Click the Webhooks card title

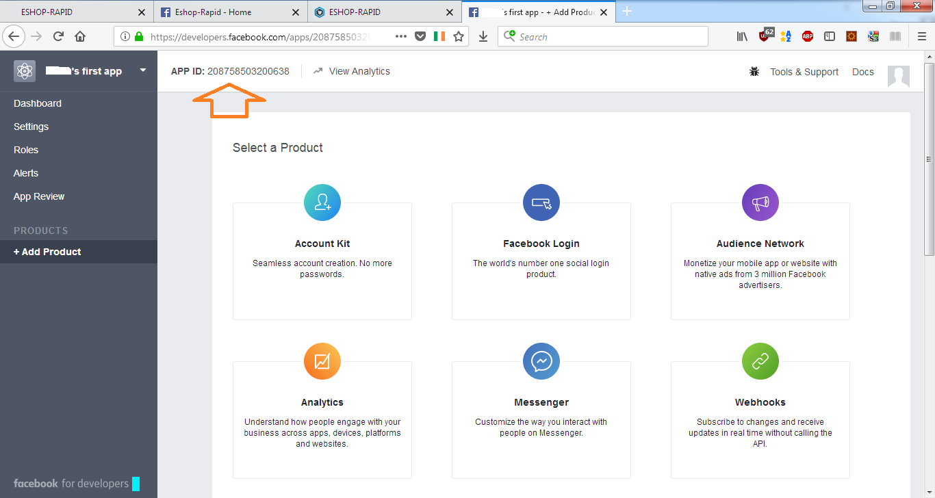tap(760, 402)
